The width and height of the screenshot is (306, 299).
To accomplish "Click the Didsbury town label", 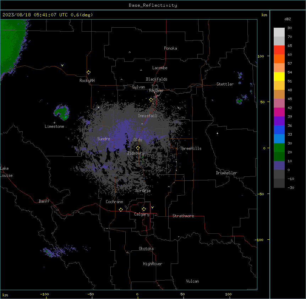I will click(x=136, y=153).
